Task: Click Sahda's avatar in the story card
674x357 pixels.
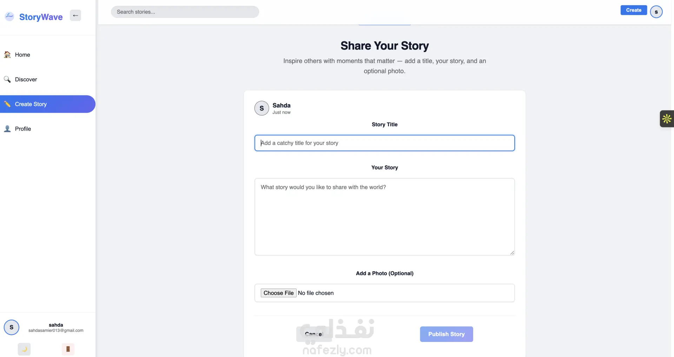Action: (262, 108)
